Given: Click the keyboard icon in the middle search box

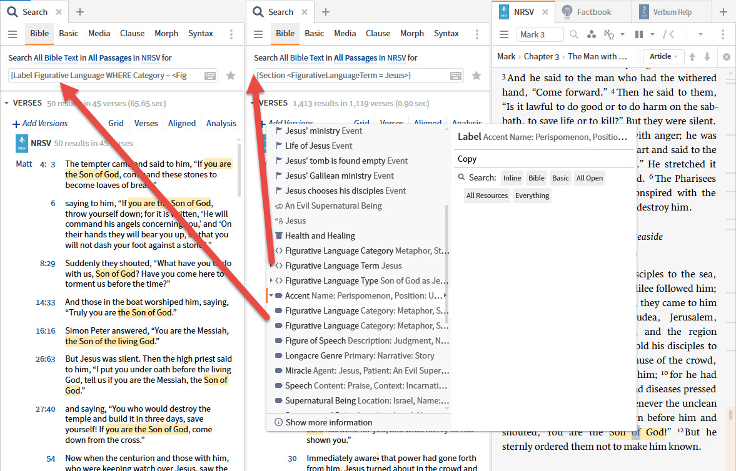Looking at the screenshot, I should point(456,76).
